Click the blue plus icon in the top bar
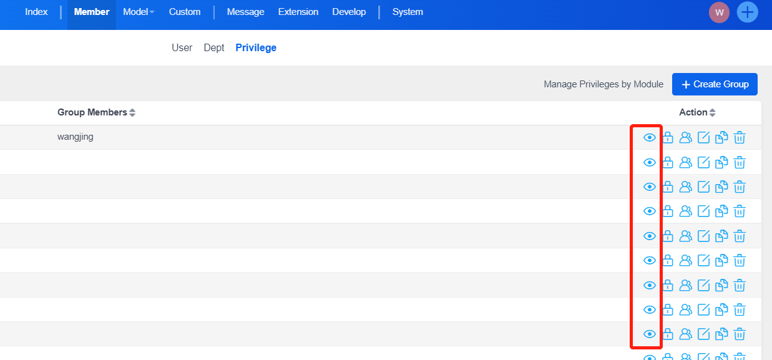Viewport: 772px width, 360px height. (747, 12)
